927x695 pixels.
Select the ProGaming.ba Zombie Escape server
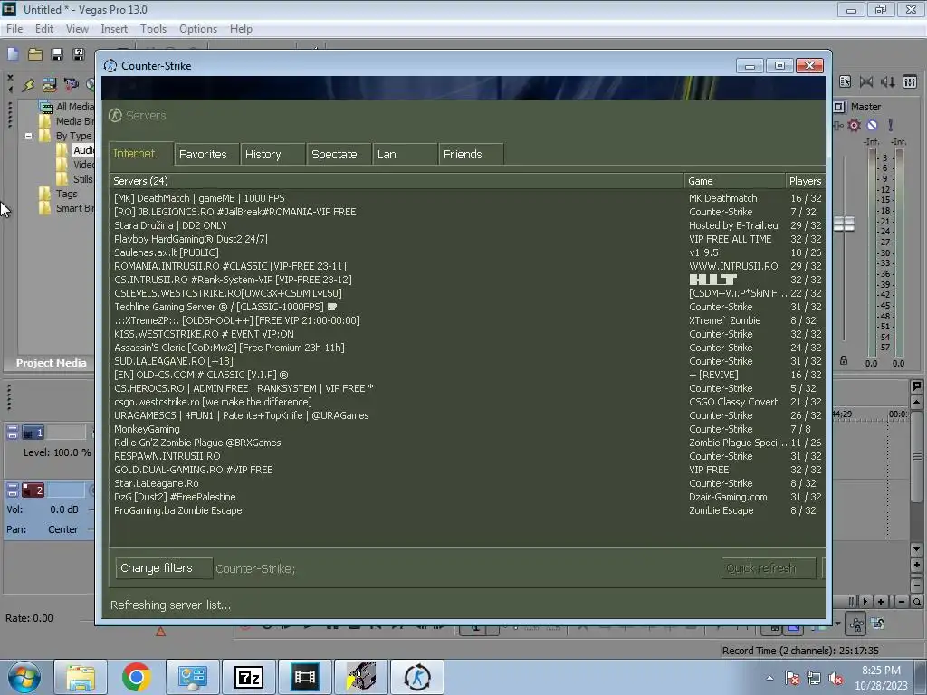[x=467, y=510]
